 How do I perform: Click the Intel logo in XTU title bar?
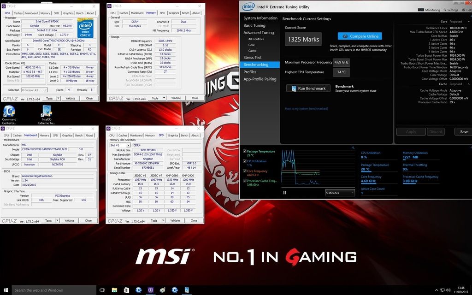tap(248, 6)
